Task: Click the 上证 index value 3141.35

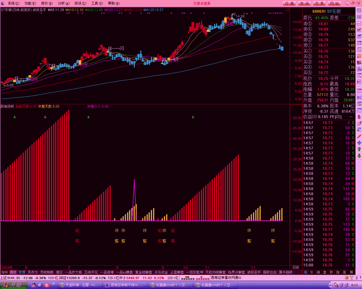Action: click(13, 278)
